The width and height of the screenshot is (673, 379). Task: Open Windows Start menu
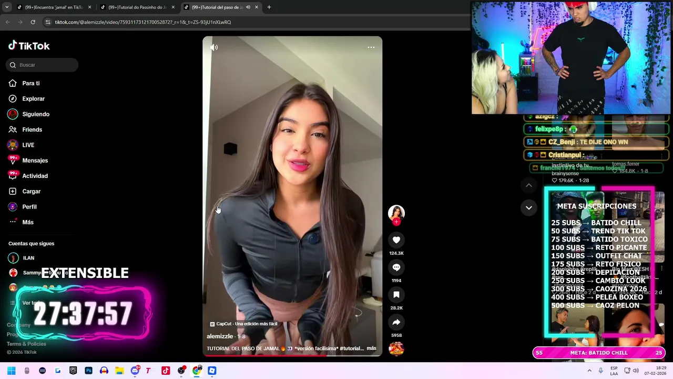(x=12, y=371)
